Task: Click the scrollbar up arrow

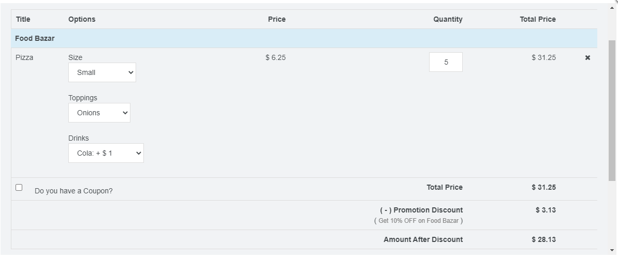Action: click(x=612, y=8)
